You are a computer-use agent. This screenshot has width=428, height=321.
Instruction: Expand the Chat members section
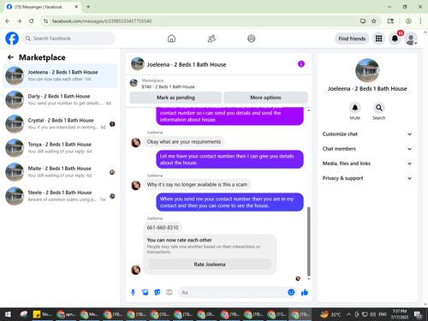(367, 149)
